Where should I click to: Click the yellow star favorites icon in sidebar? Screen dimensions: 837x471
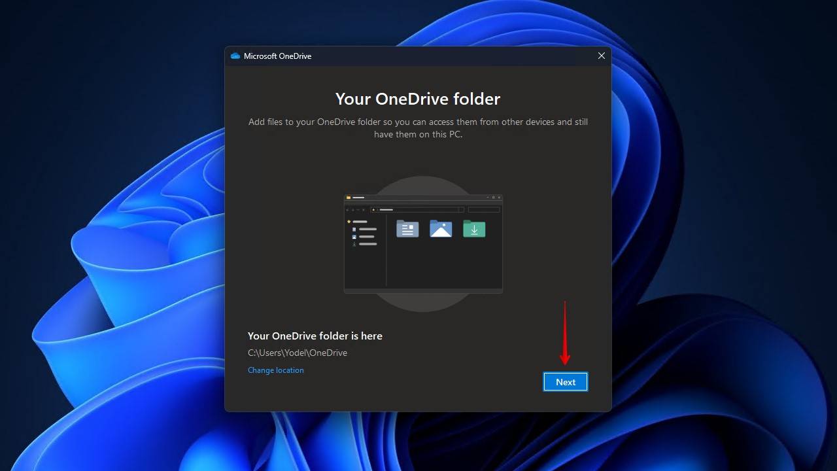[x=348, y=221]
